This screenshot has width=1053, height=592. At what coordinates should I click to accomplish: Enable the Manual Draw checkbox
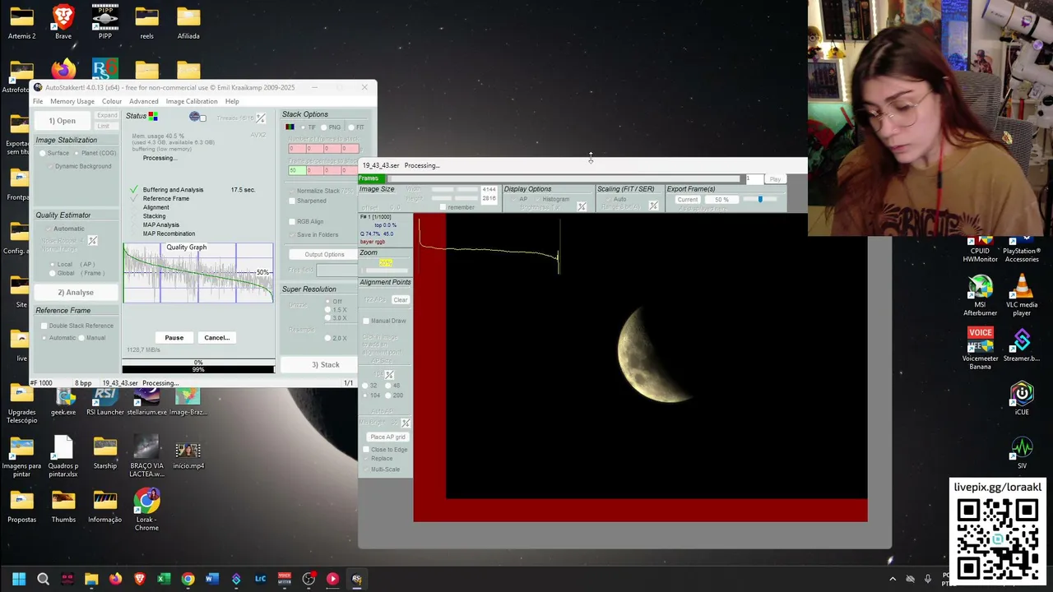[366, 321]
